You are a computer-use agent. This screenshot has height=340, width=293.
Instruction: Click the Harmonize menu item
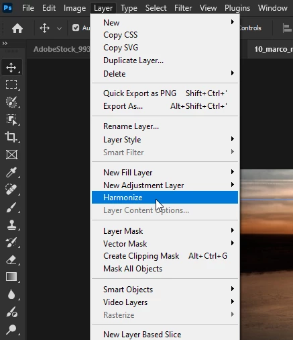tap(165, 198)
